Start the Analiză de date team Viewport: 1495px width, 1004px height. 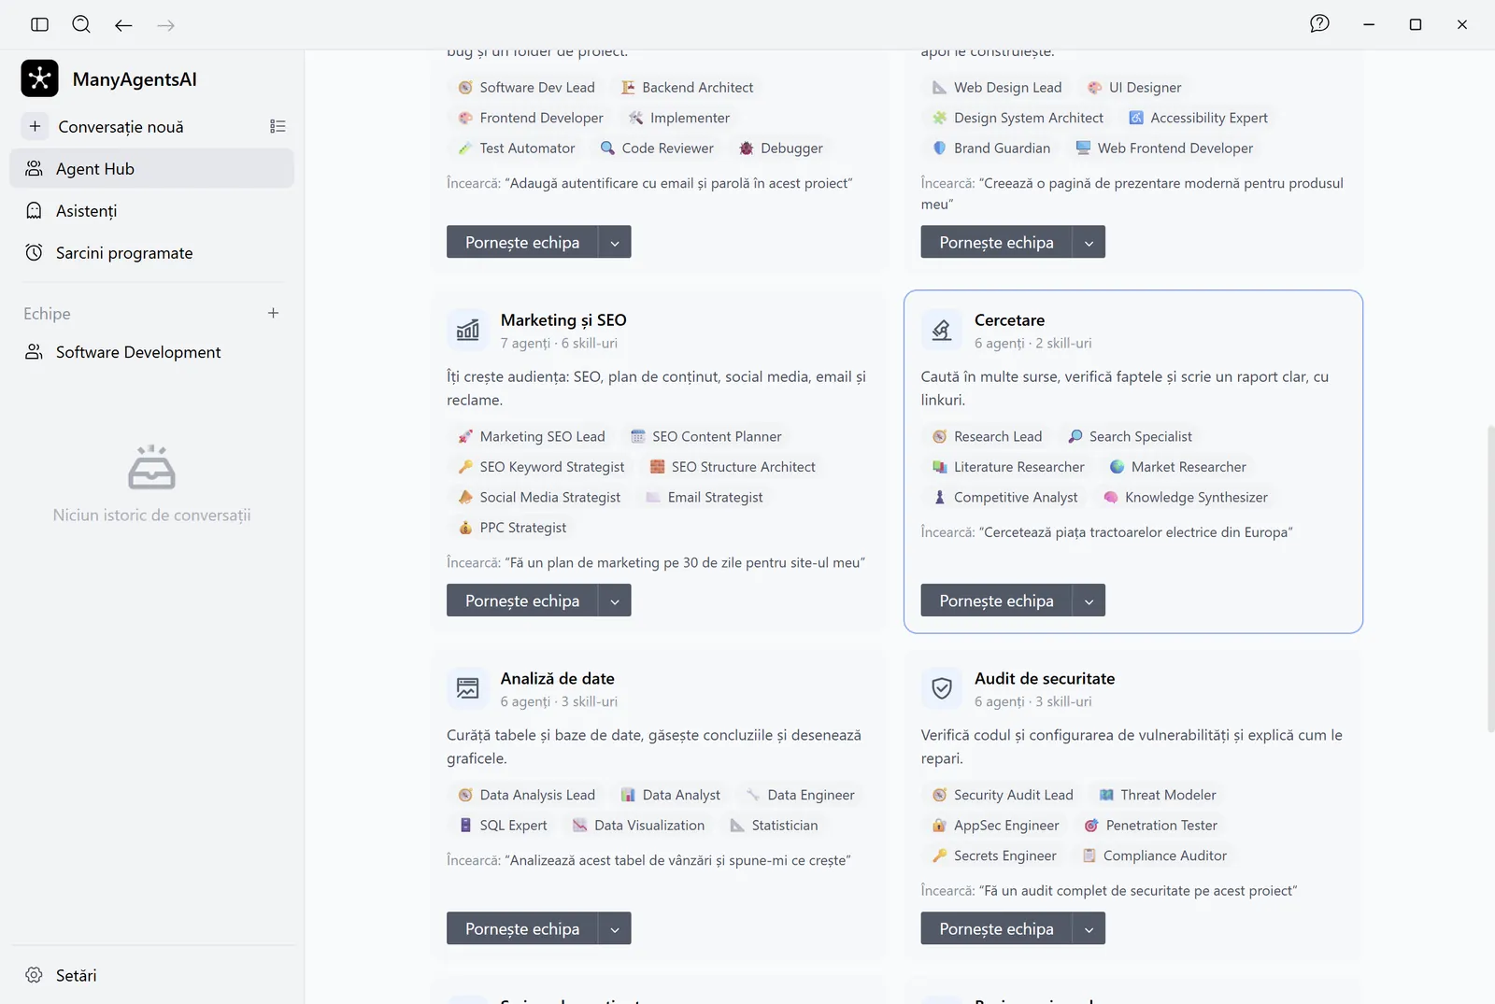click(x=522, y=928)
